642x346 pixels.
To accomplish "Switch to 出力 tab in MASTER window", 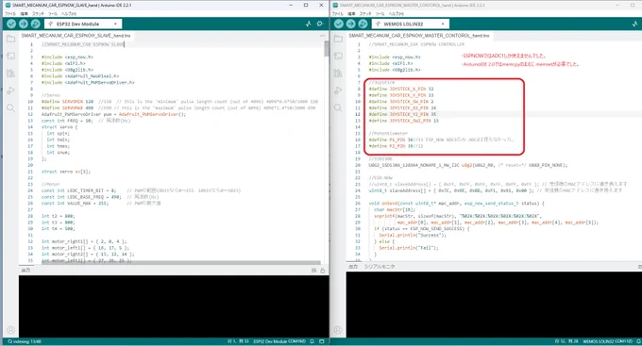I will [x=353, y=266].
